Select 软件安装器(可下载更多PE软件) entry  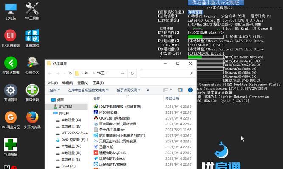122,135
